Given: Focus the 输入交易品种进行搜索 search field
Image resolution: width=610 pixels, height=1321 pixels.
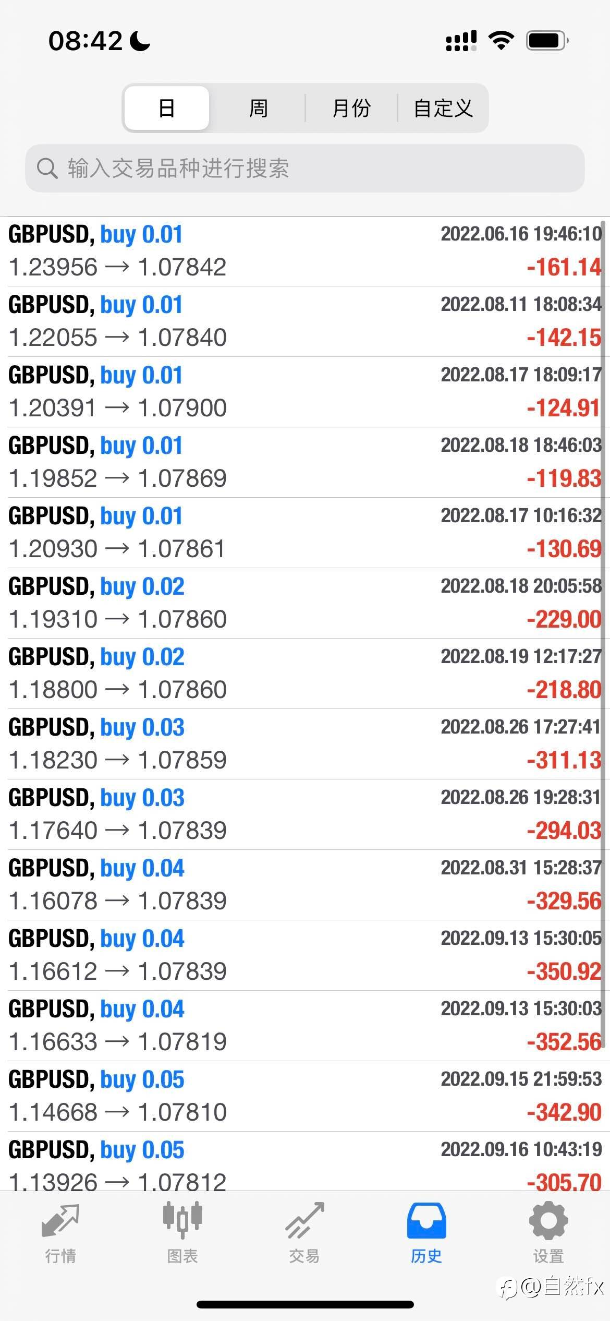Looking at the screenshot, I should [x=313, y=169].
